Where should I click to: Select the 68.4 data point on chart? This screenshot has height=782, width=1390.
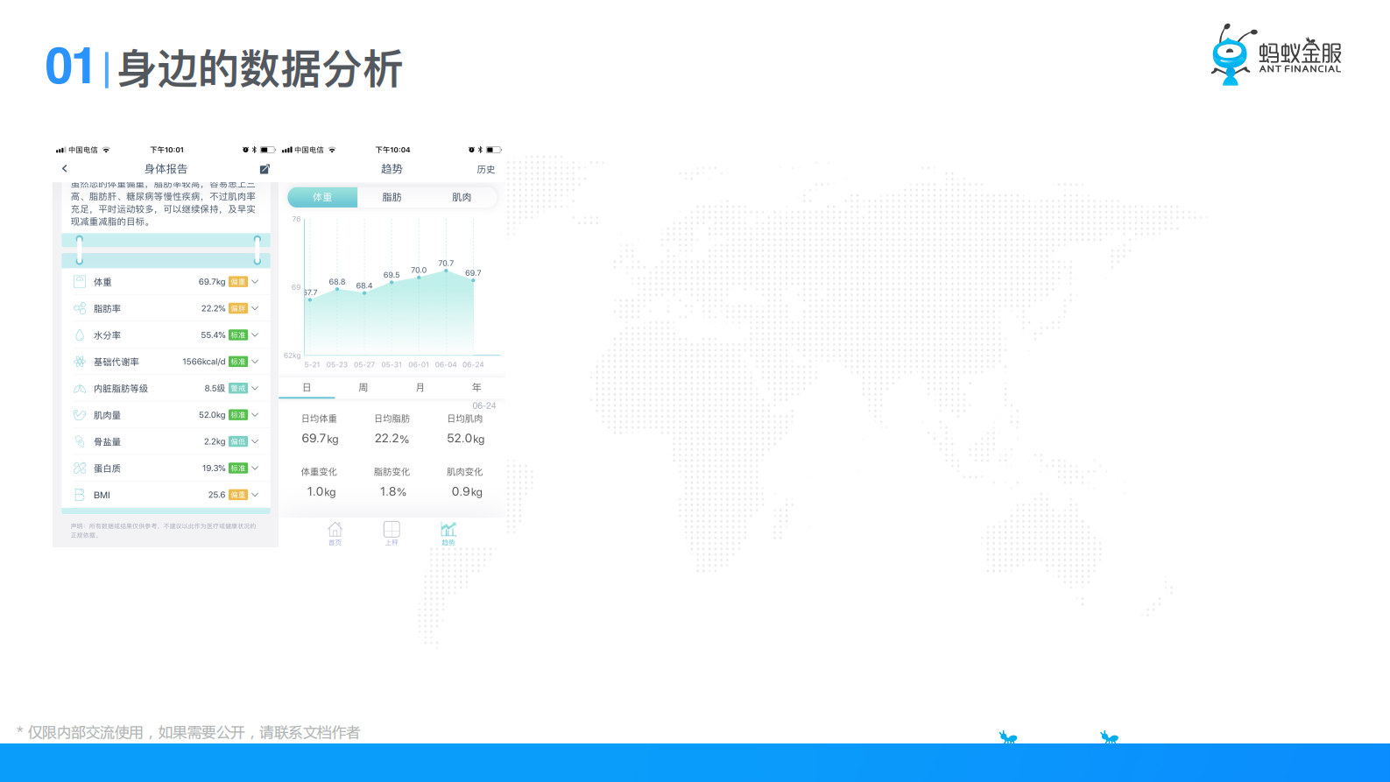click(364, 292)
